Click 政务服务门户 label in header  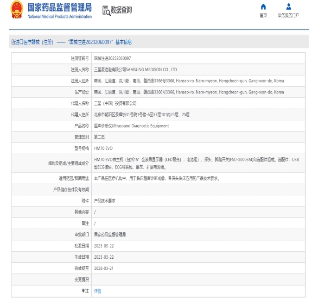288,15
